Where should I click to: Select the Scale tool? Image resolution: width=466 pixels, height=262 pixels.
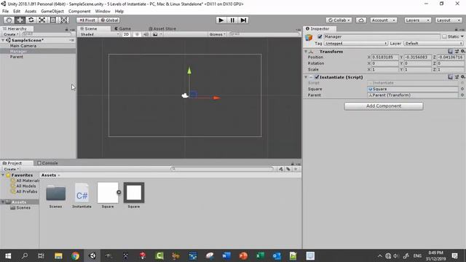pyautogui.click(x=42, y=20)
